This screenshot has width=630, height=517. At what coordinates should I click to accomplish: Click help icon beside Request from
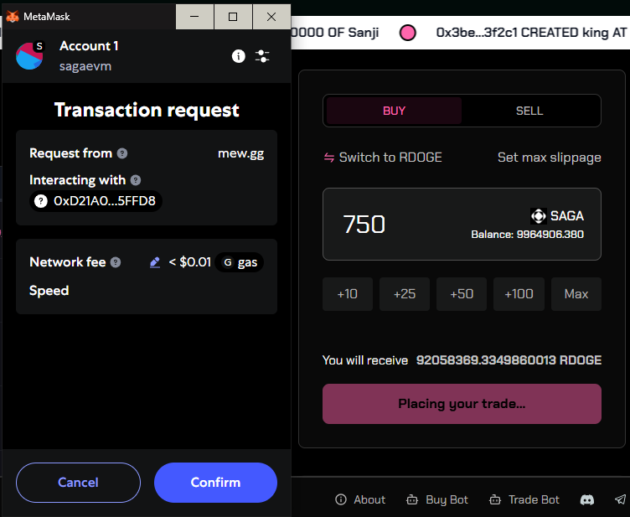[122, 153]
